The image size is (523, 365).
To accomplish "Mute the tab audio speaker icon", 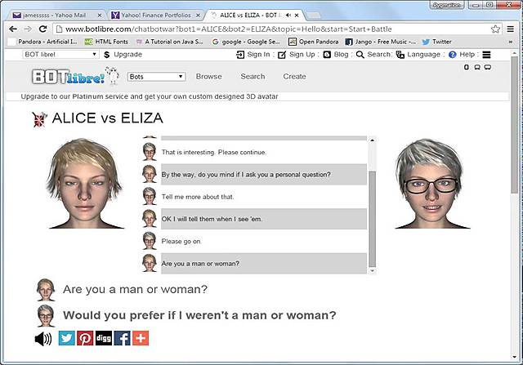I will tap(288, 15).
